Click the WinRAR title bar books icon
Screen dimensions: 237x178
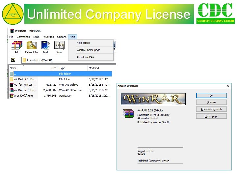point(12,31)
